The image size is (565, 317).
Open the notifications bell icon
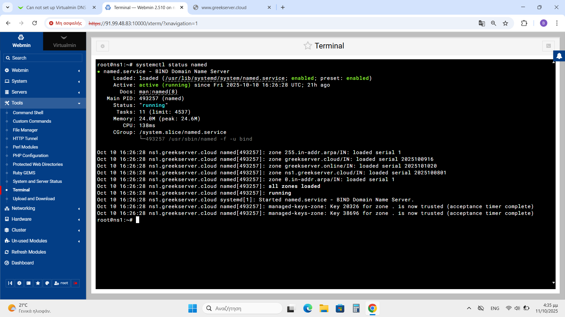click(559, 56)
